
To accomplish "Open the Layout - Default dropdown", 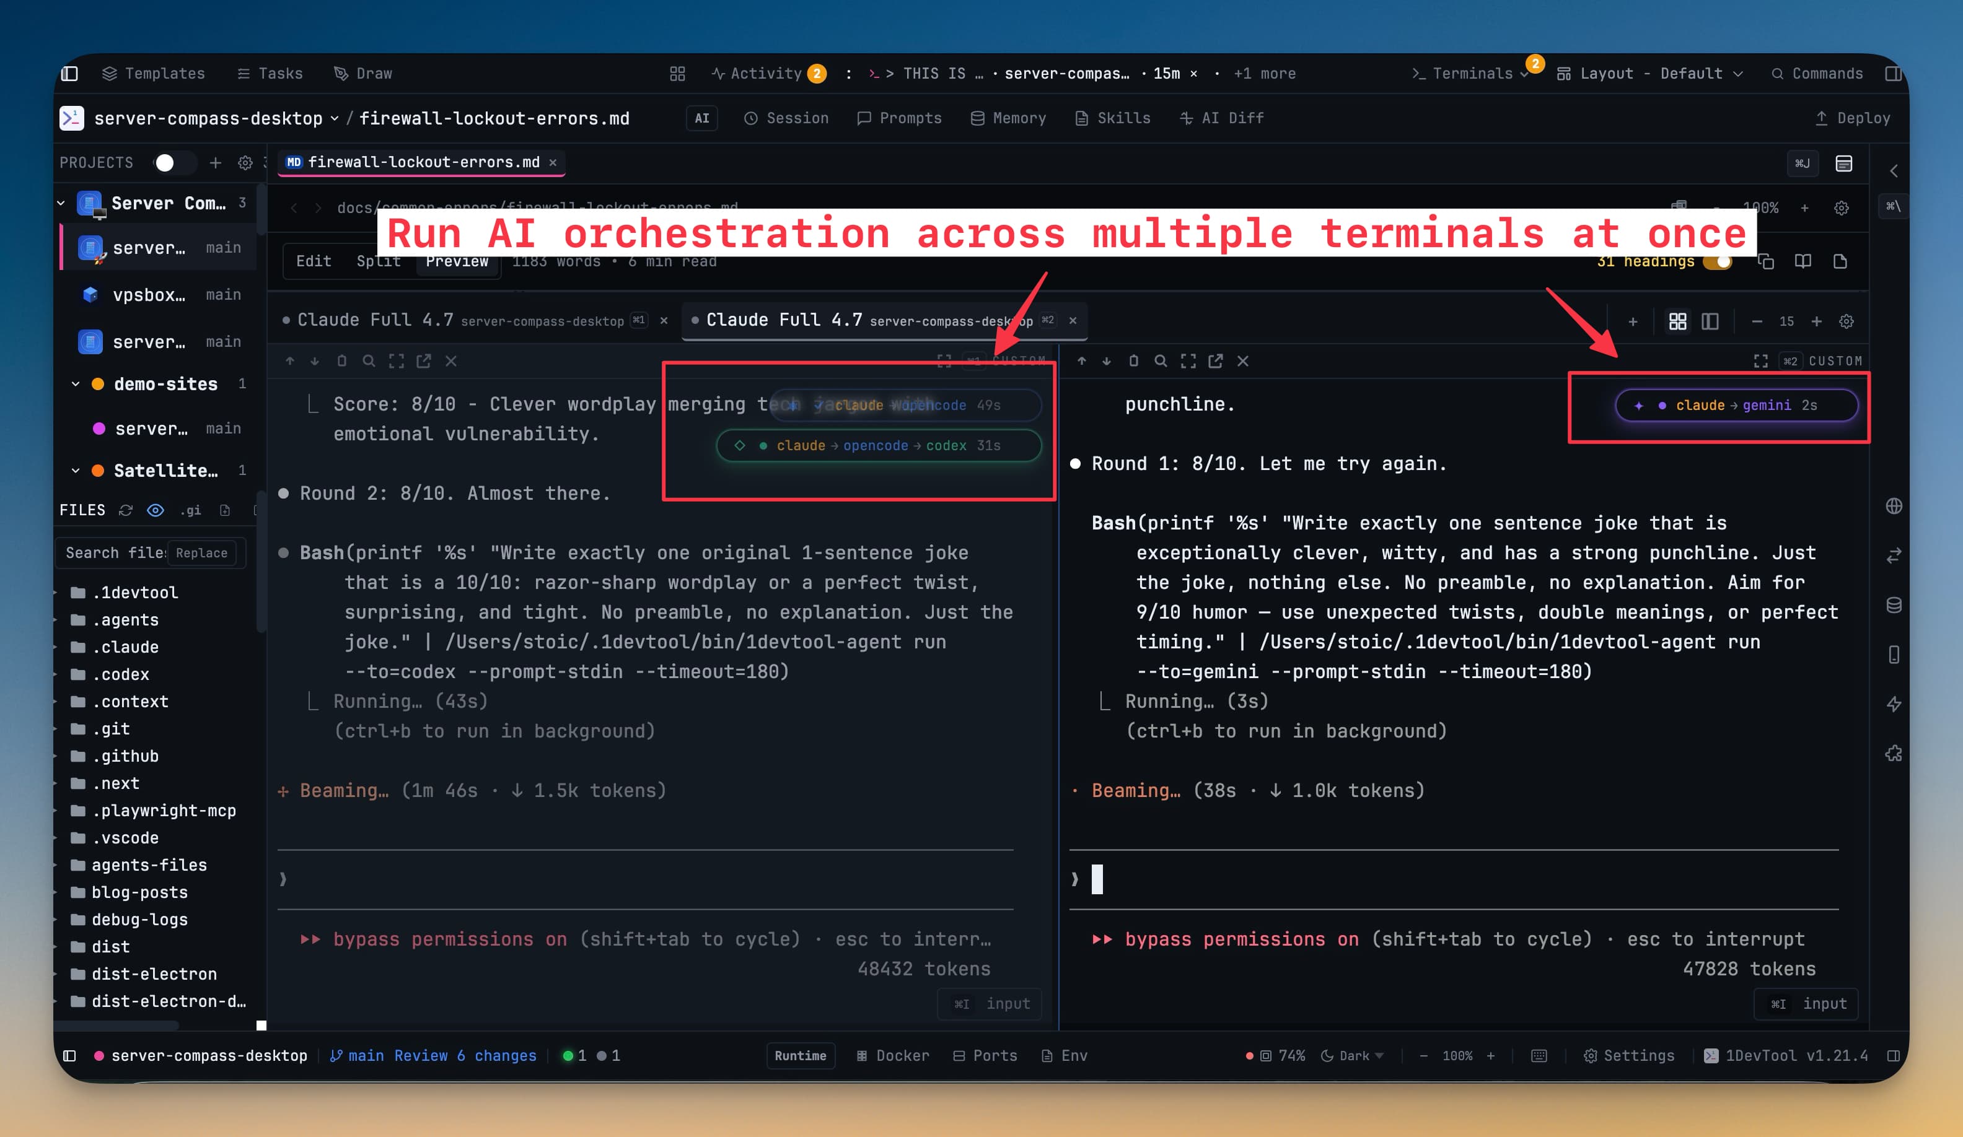I will [1650, 73].
